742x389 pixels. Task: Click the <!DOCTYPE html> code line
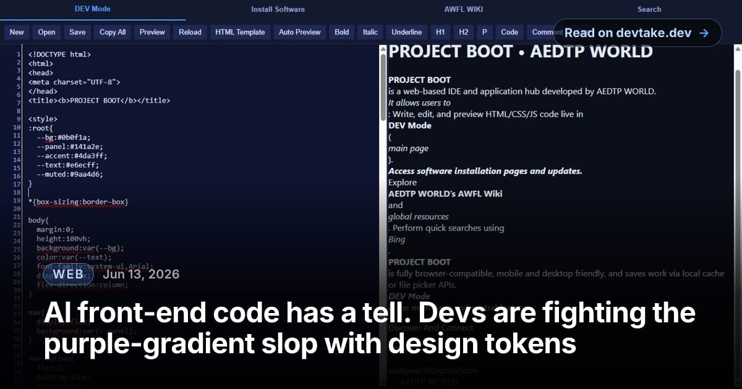click(59, 54)
